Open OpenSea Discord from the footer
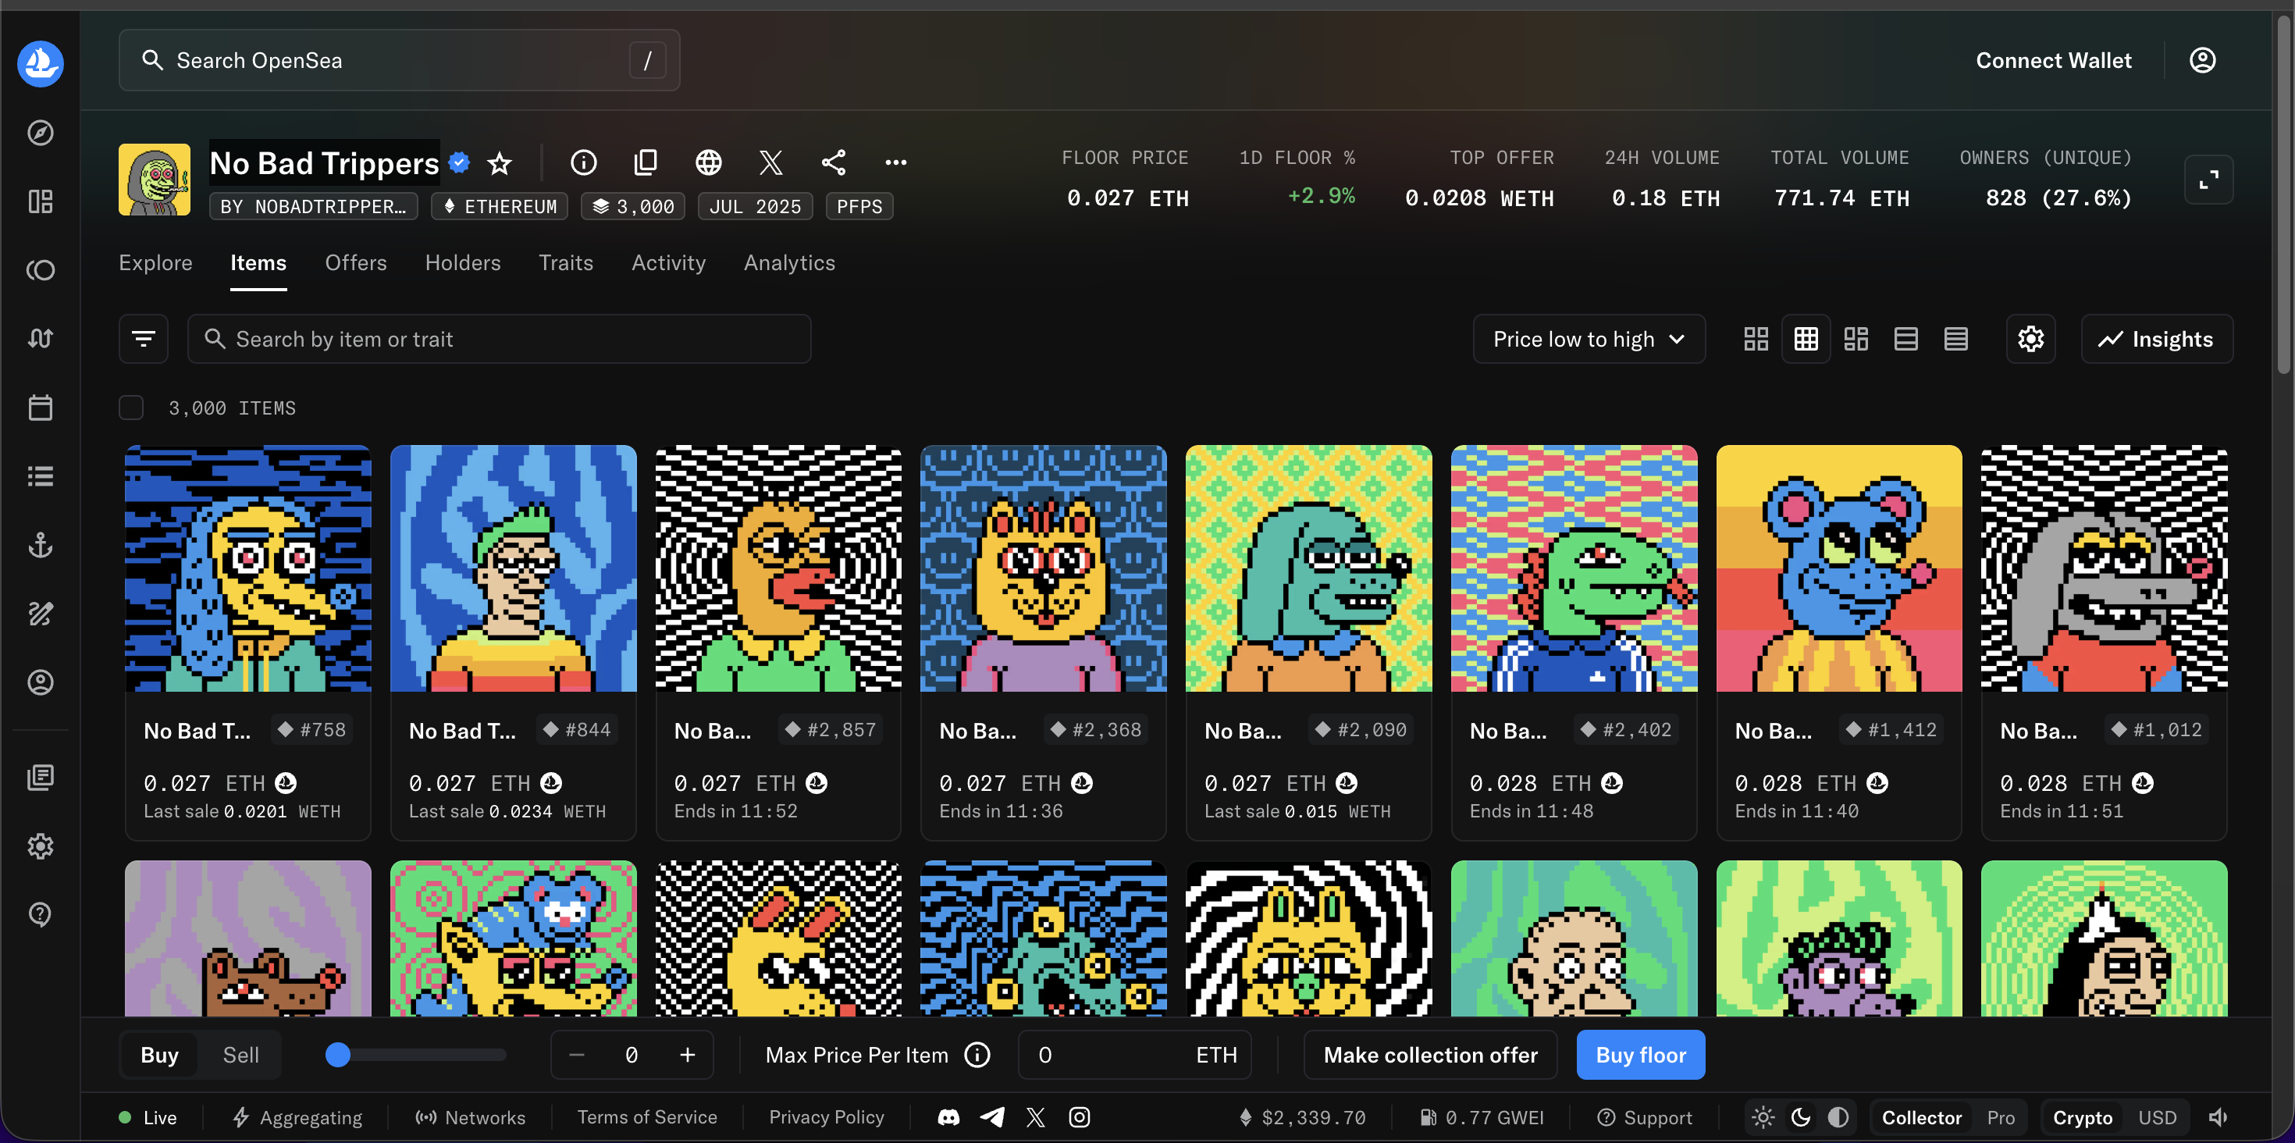 (x=948, y=1117)
